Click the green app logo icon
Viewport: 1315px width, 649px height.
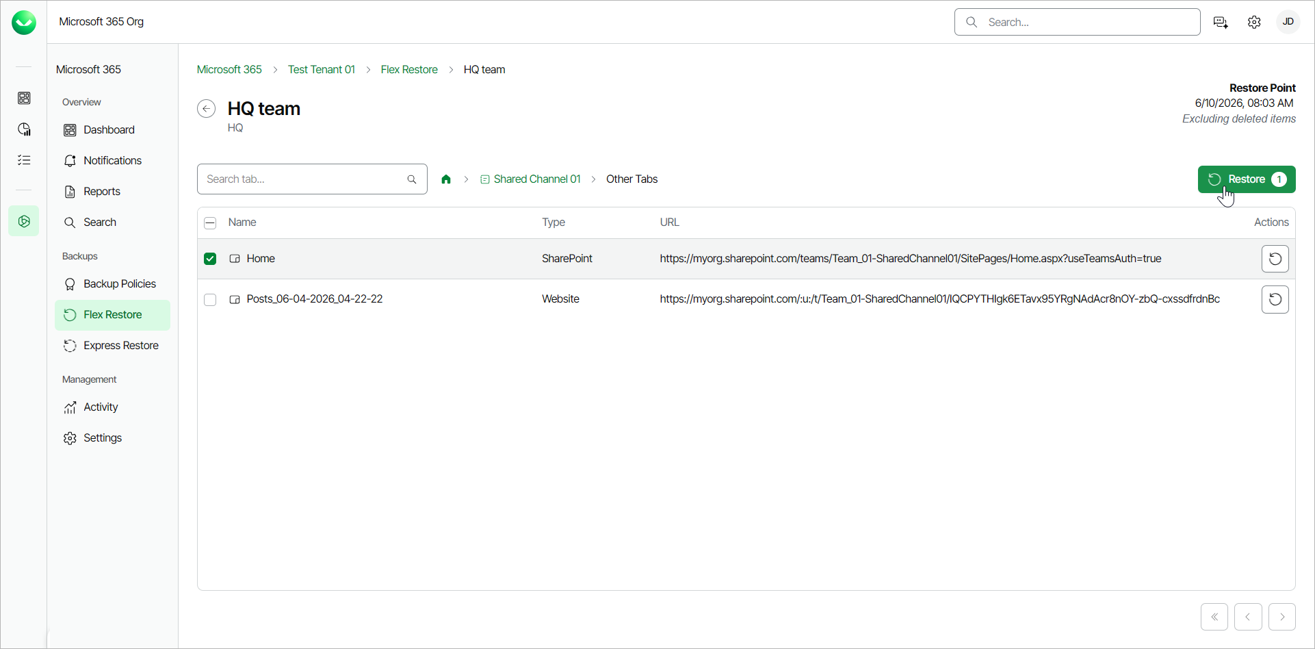coord(24,23)
